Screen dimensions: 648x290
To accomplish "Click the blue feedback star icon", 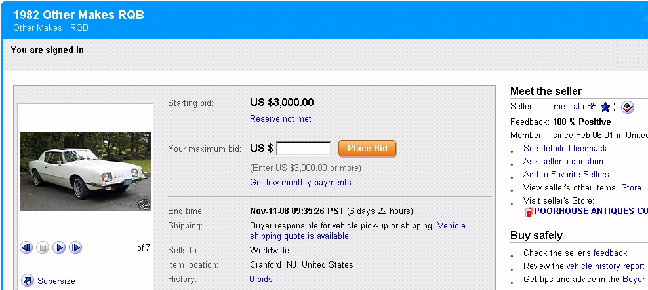I will click(605, 107).
